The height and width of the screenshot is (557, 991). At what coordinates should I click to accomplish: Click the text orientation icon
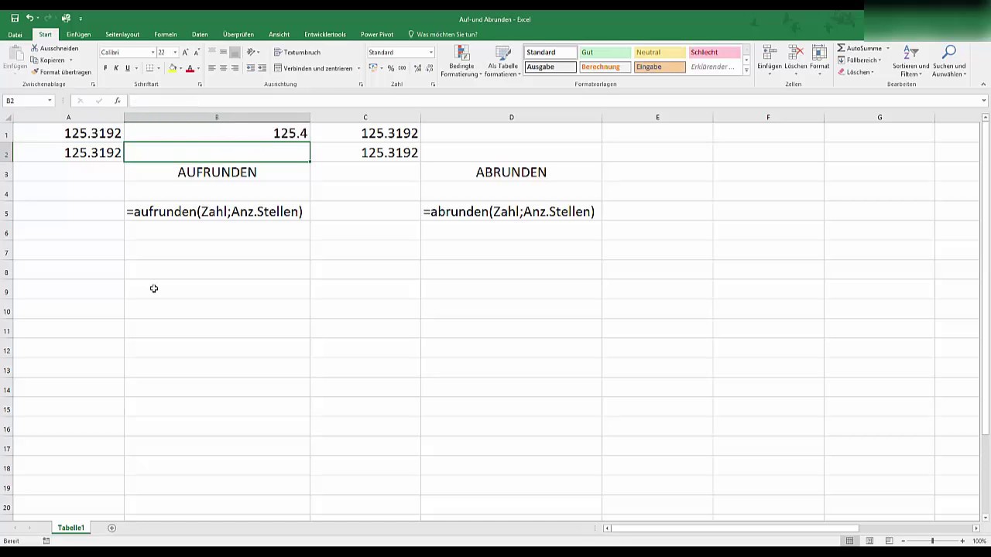(252, 52)
